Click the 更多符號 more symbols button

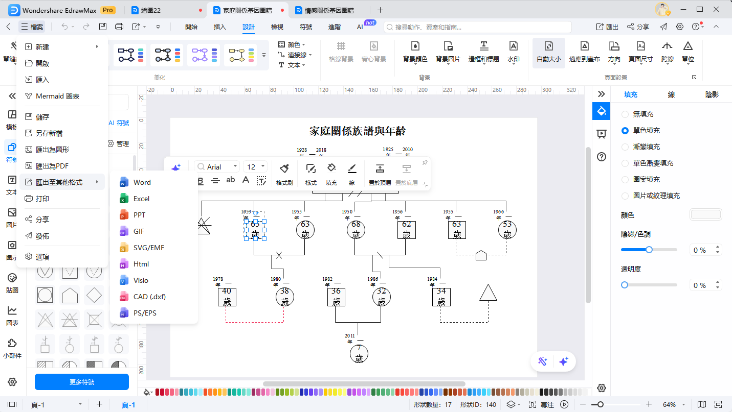(81, 382)
